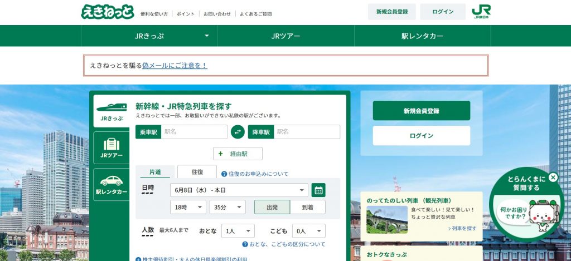This screenshot has height=261, width=571.
Task: Click the 経由駅 add via-station button
Action: 238,154
